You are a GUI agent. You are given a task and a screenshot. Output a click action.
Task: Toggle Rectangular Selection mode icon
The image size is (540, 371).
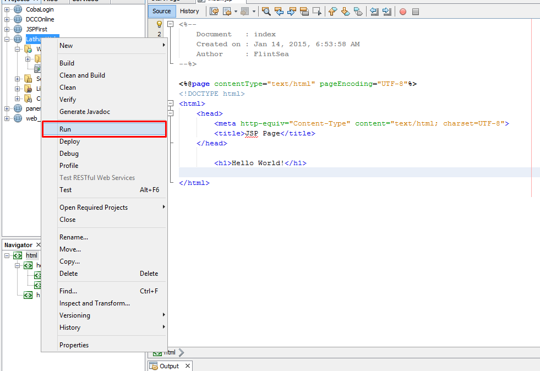point(317,12)
